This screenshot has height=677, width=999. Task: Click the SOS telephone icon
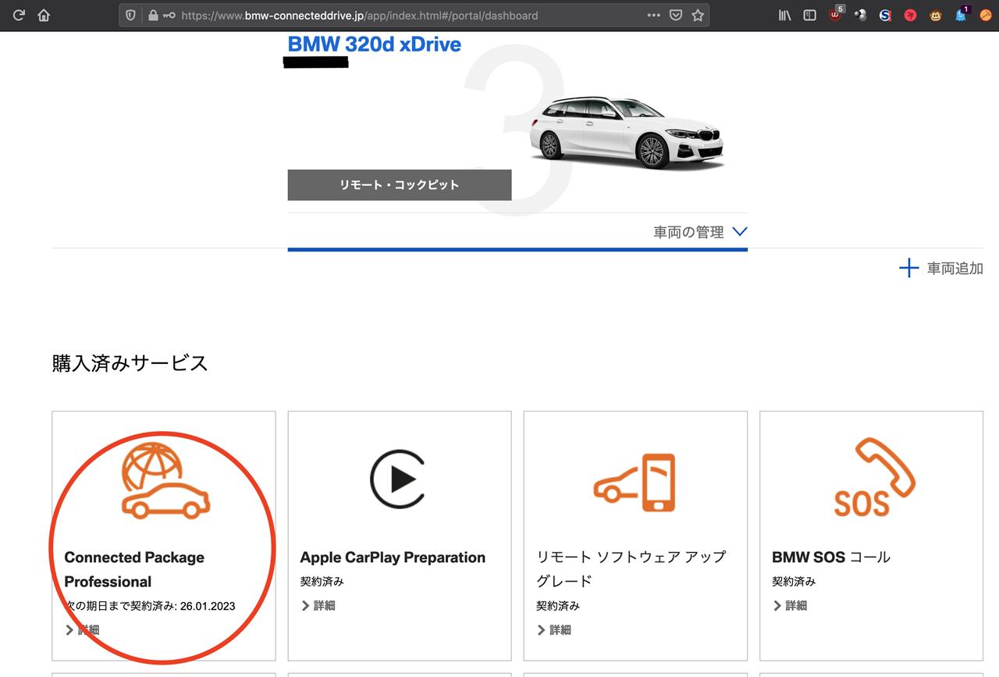click(x=874, y=477)
